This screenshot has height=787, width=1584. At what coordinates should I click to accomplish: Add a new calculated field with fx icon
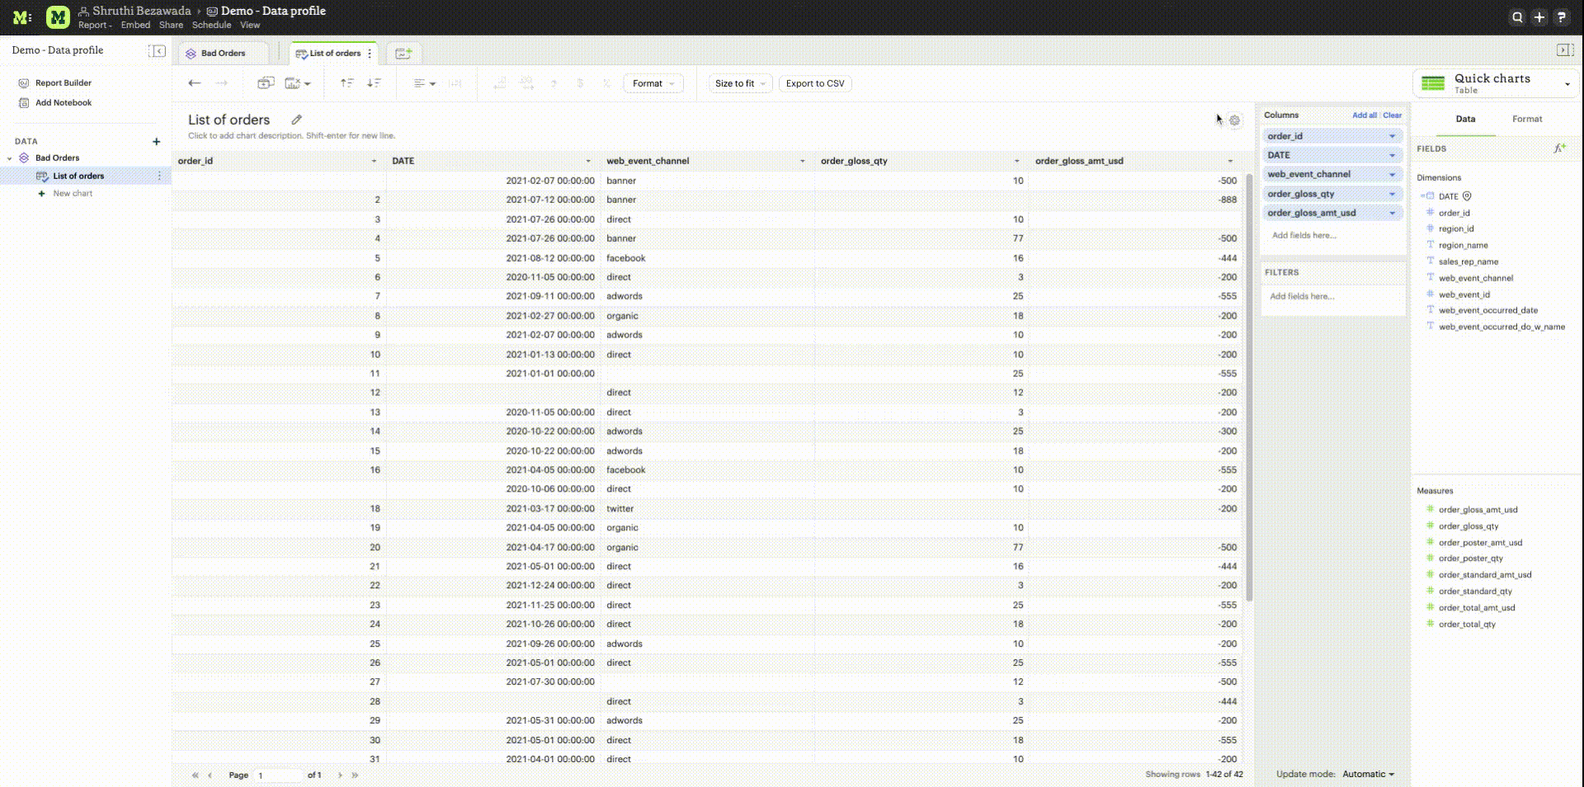pos(1559,148)
